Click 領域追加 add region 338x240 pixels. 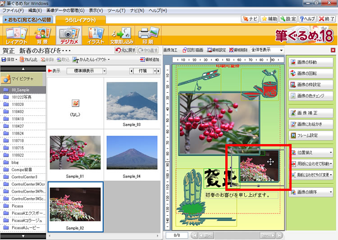pos(149,59)
